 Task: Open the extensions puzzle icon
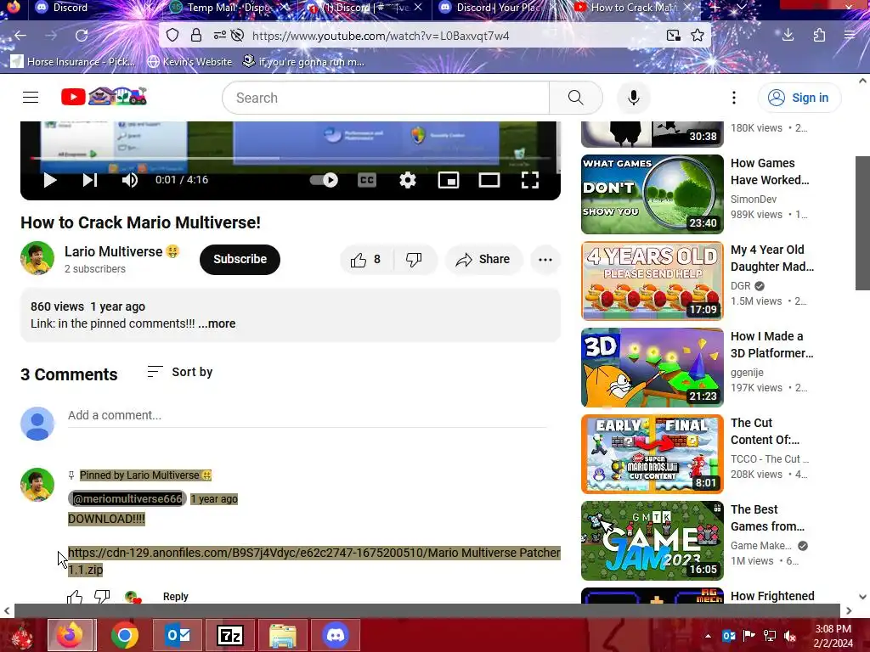pos(820,36)
